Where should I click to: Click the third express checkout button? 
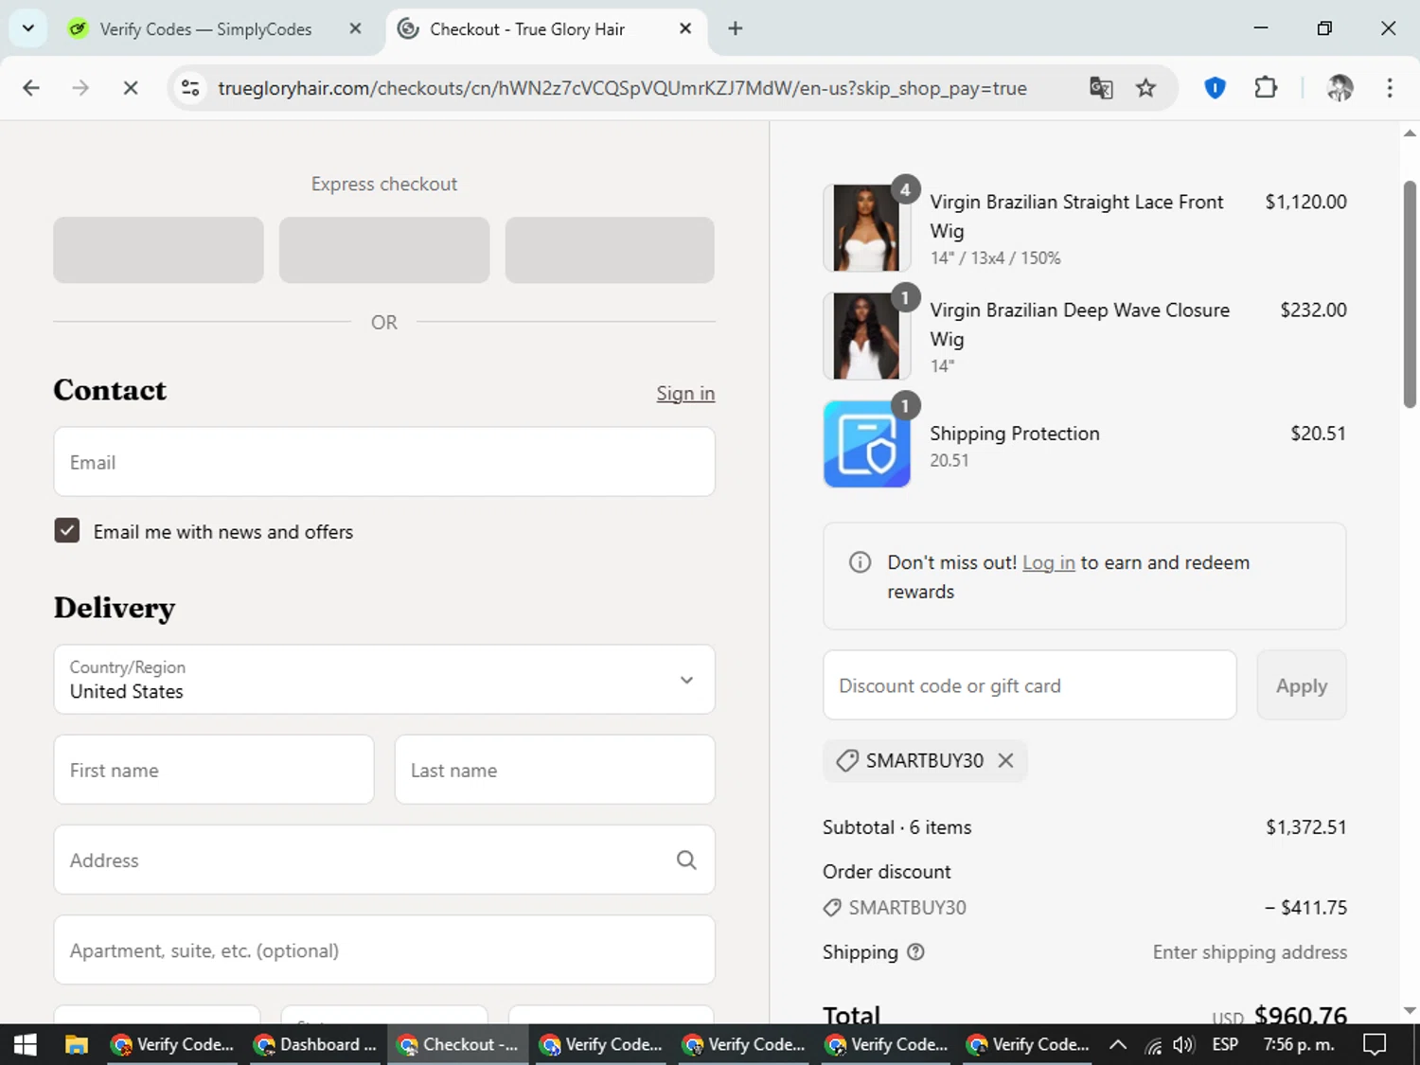coord(610,250)
